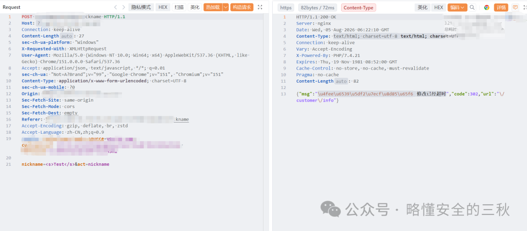Click the Content-Length auto tag in request

(x=66, y=36)
